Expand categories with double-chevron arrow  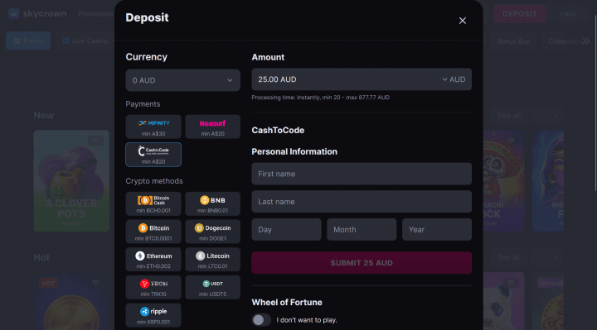click(586, 41)
